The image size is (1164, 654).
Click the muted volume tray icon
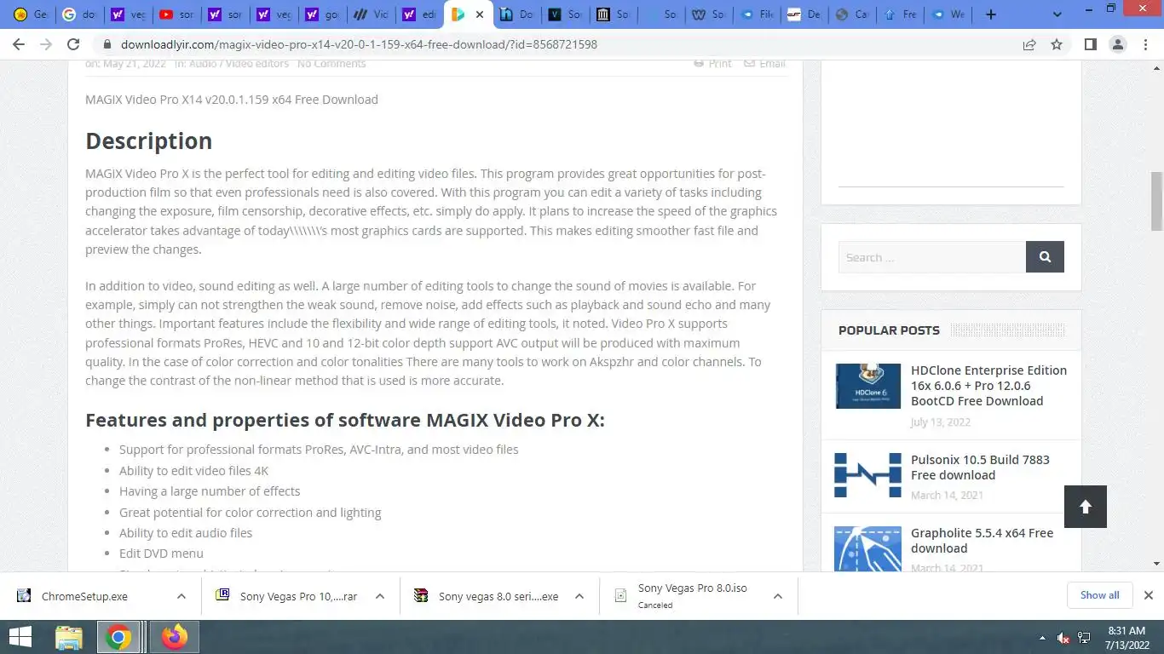coord(1063,638)
